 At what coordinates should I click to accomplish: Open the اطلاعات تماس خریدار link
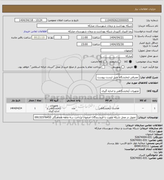click(x=35, y=31)
